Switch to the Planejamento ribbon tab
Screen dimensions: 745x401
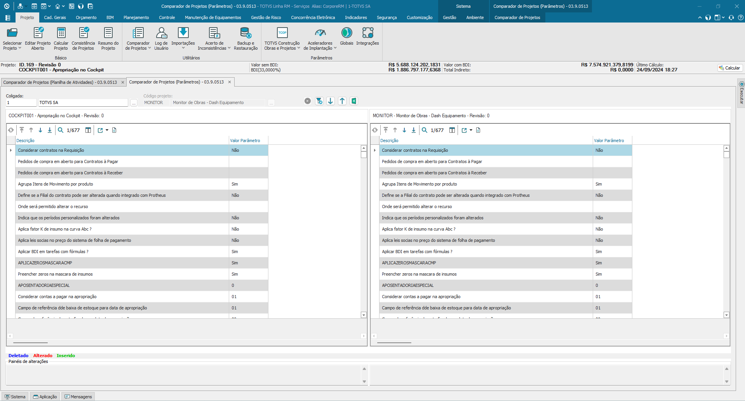click(136, 17)
